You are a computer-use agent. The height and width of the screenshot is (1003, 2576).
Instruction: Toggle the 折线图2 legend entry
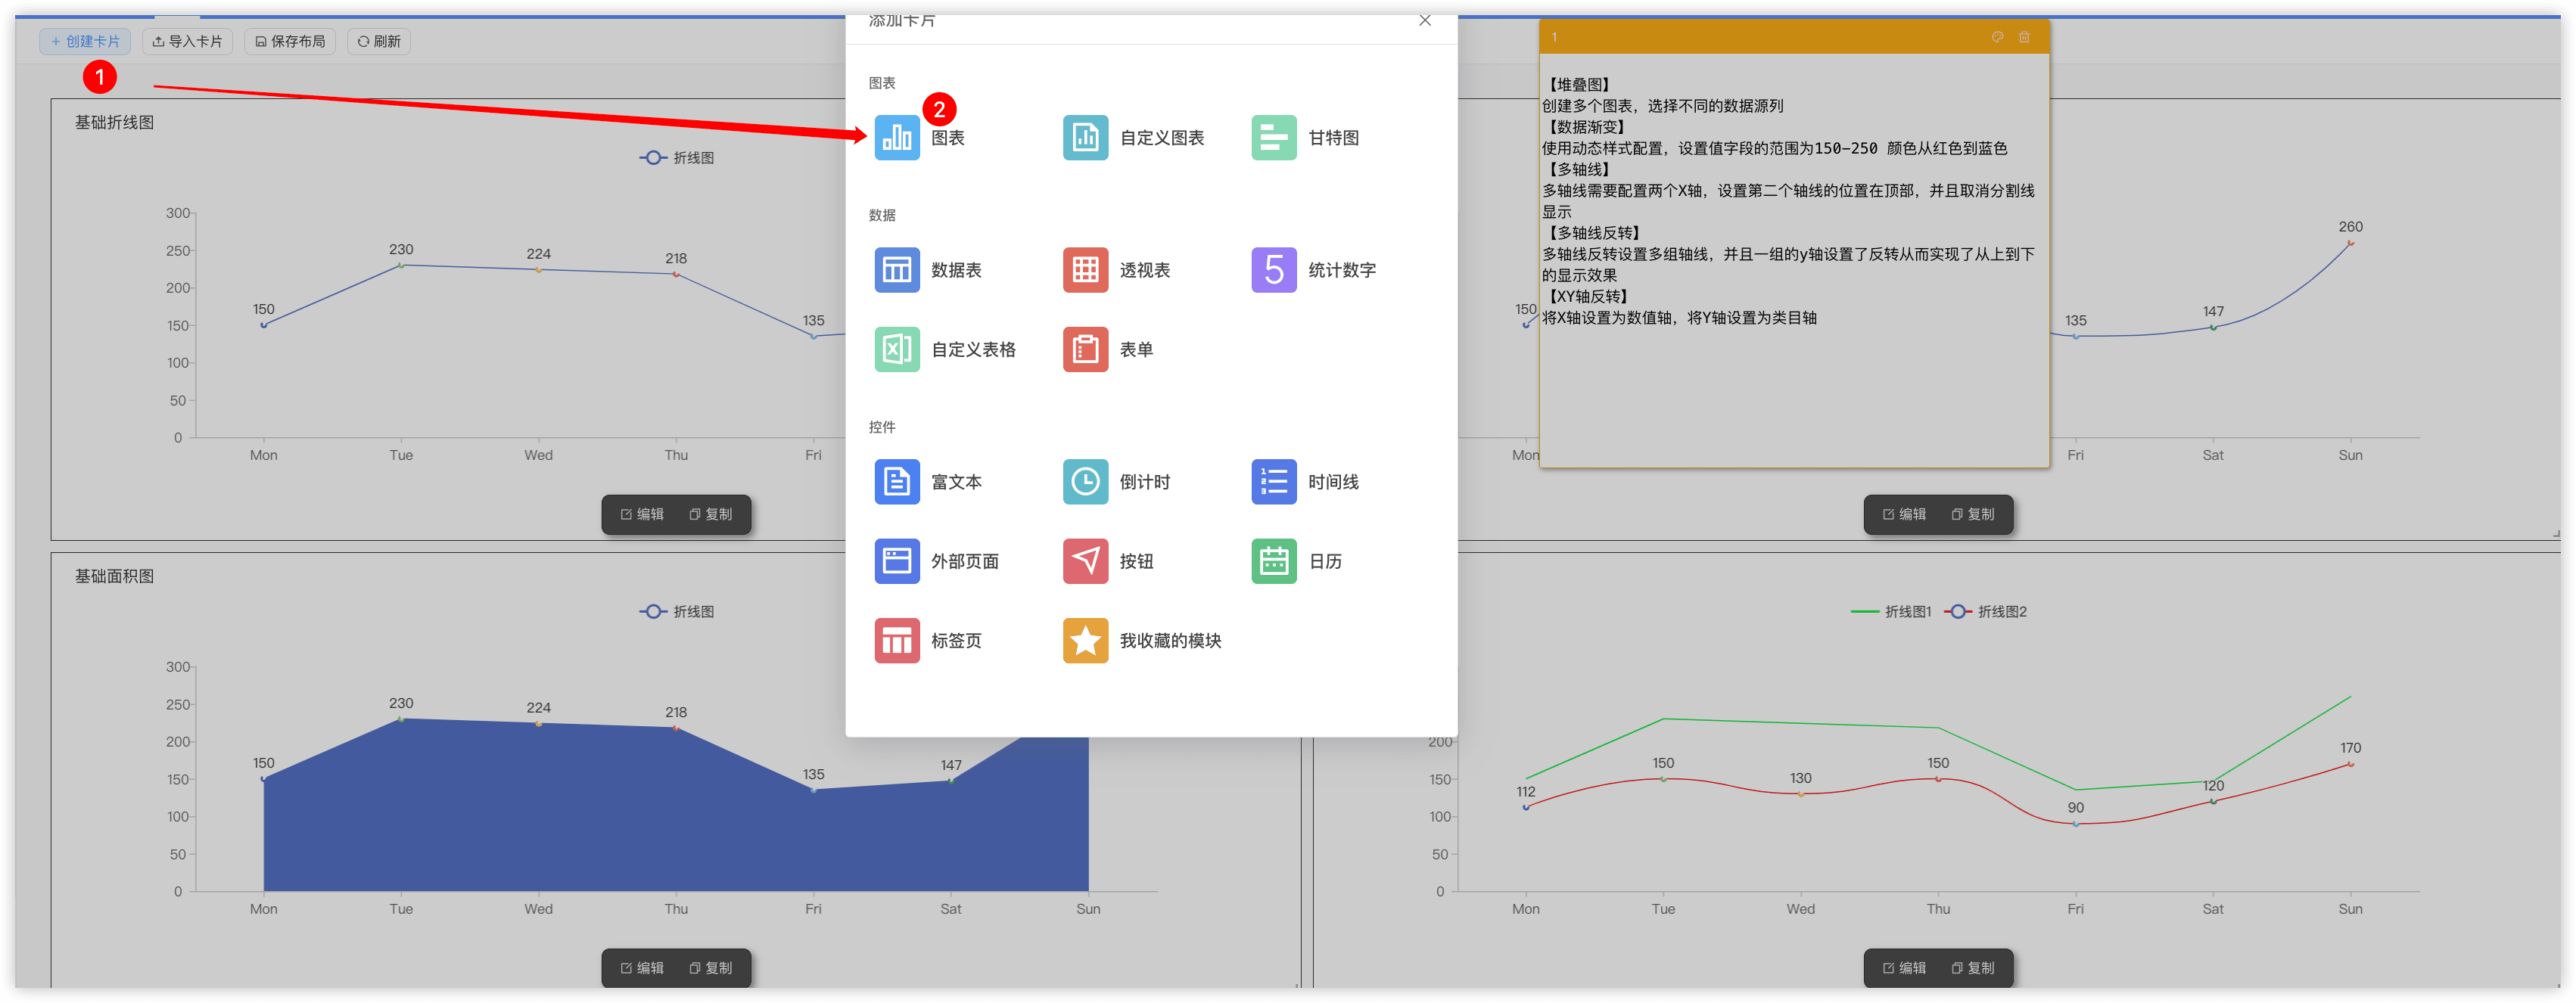click(x=1988, y=611)
